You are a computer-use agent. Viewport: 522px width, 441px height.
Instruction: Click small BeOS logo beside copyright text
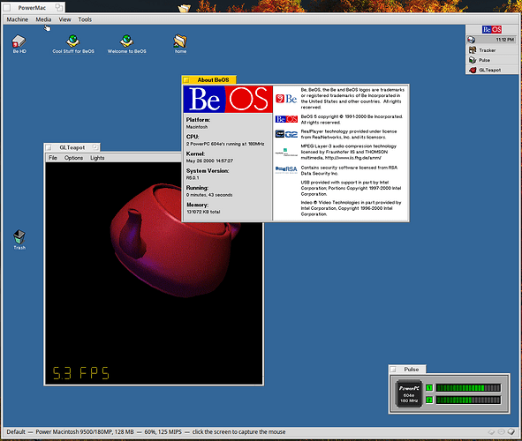286,119
